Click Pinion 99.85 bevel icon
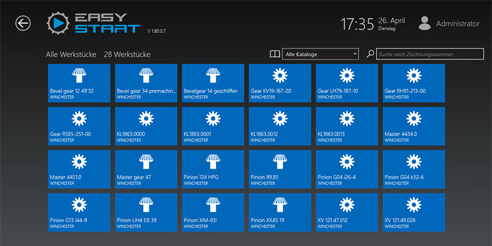This screenshot has width=492, height=246. pos(280,162)
